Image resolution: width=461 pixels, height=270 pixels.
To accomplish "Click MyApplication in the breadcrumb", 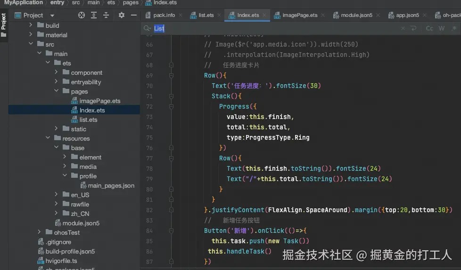I will coord(24,3).
